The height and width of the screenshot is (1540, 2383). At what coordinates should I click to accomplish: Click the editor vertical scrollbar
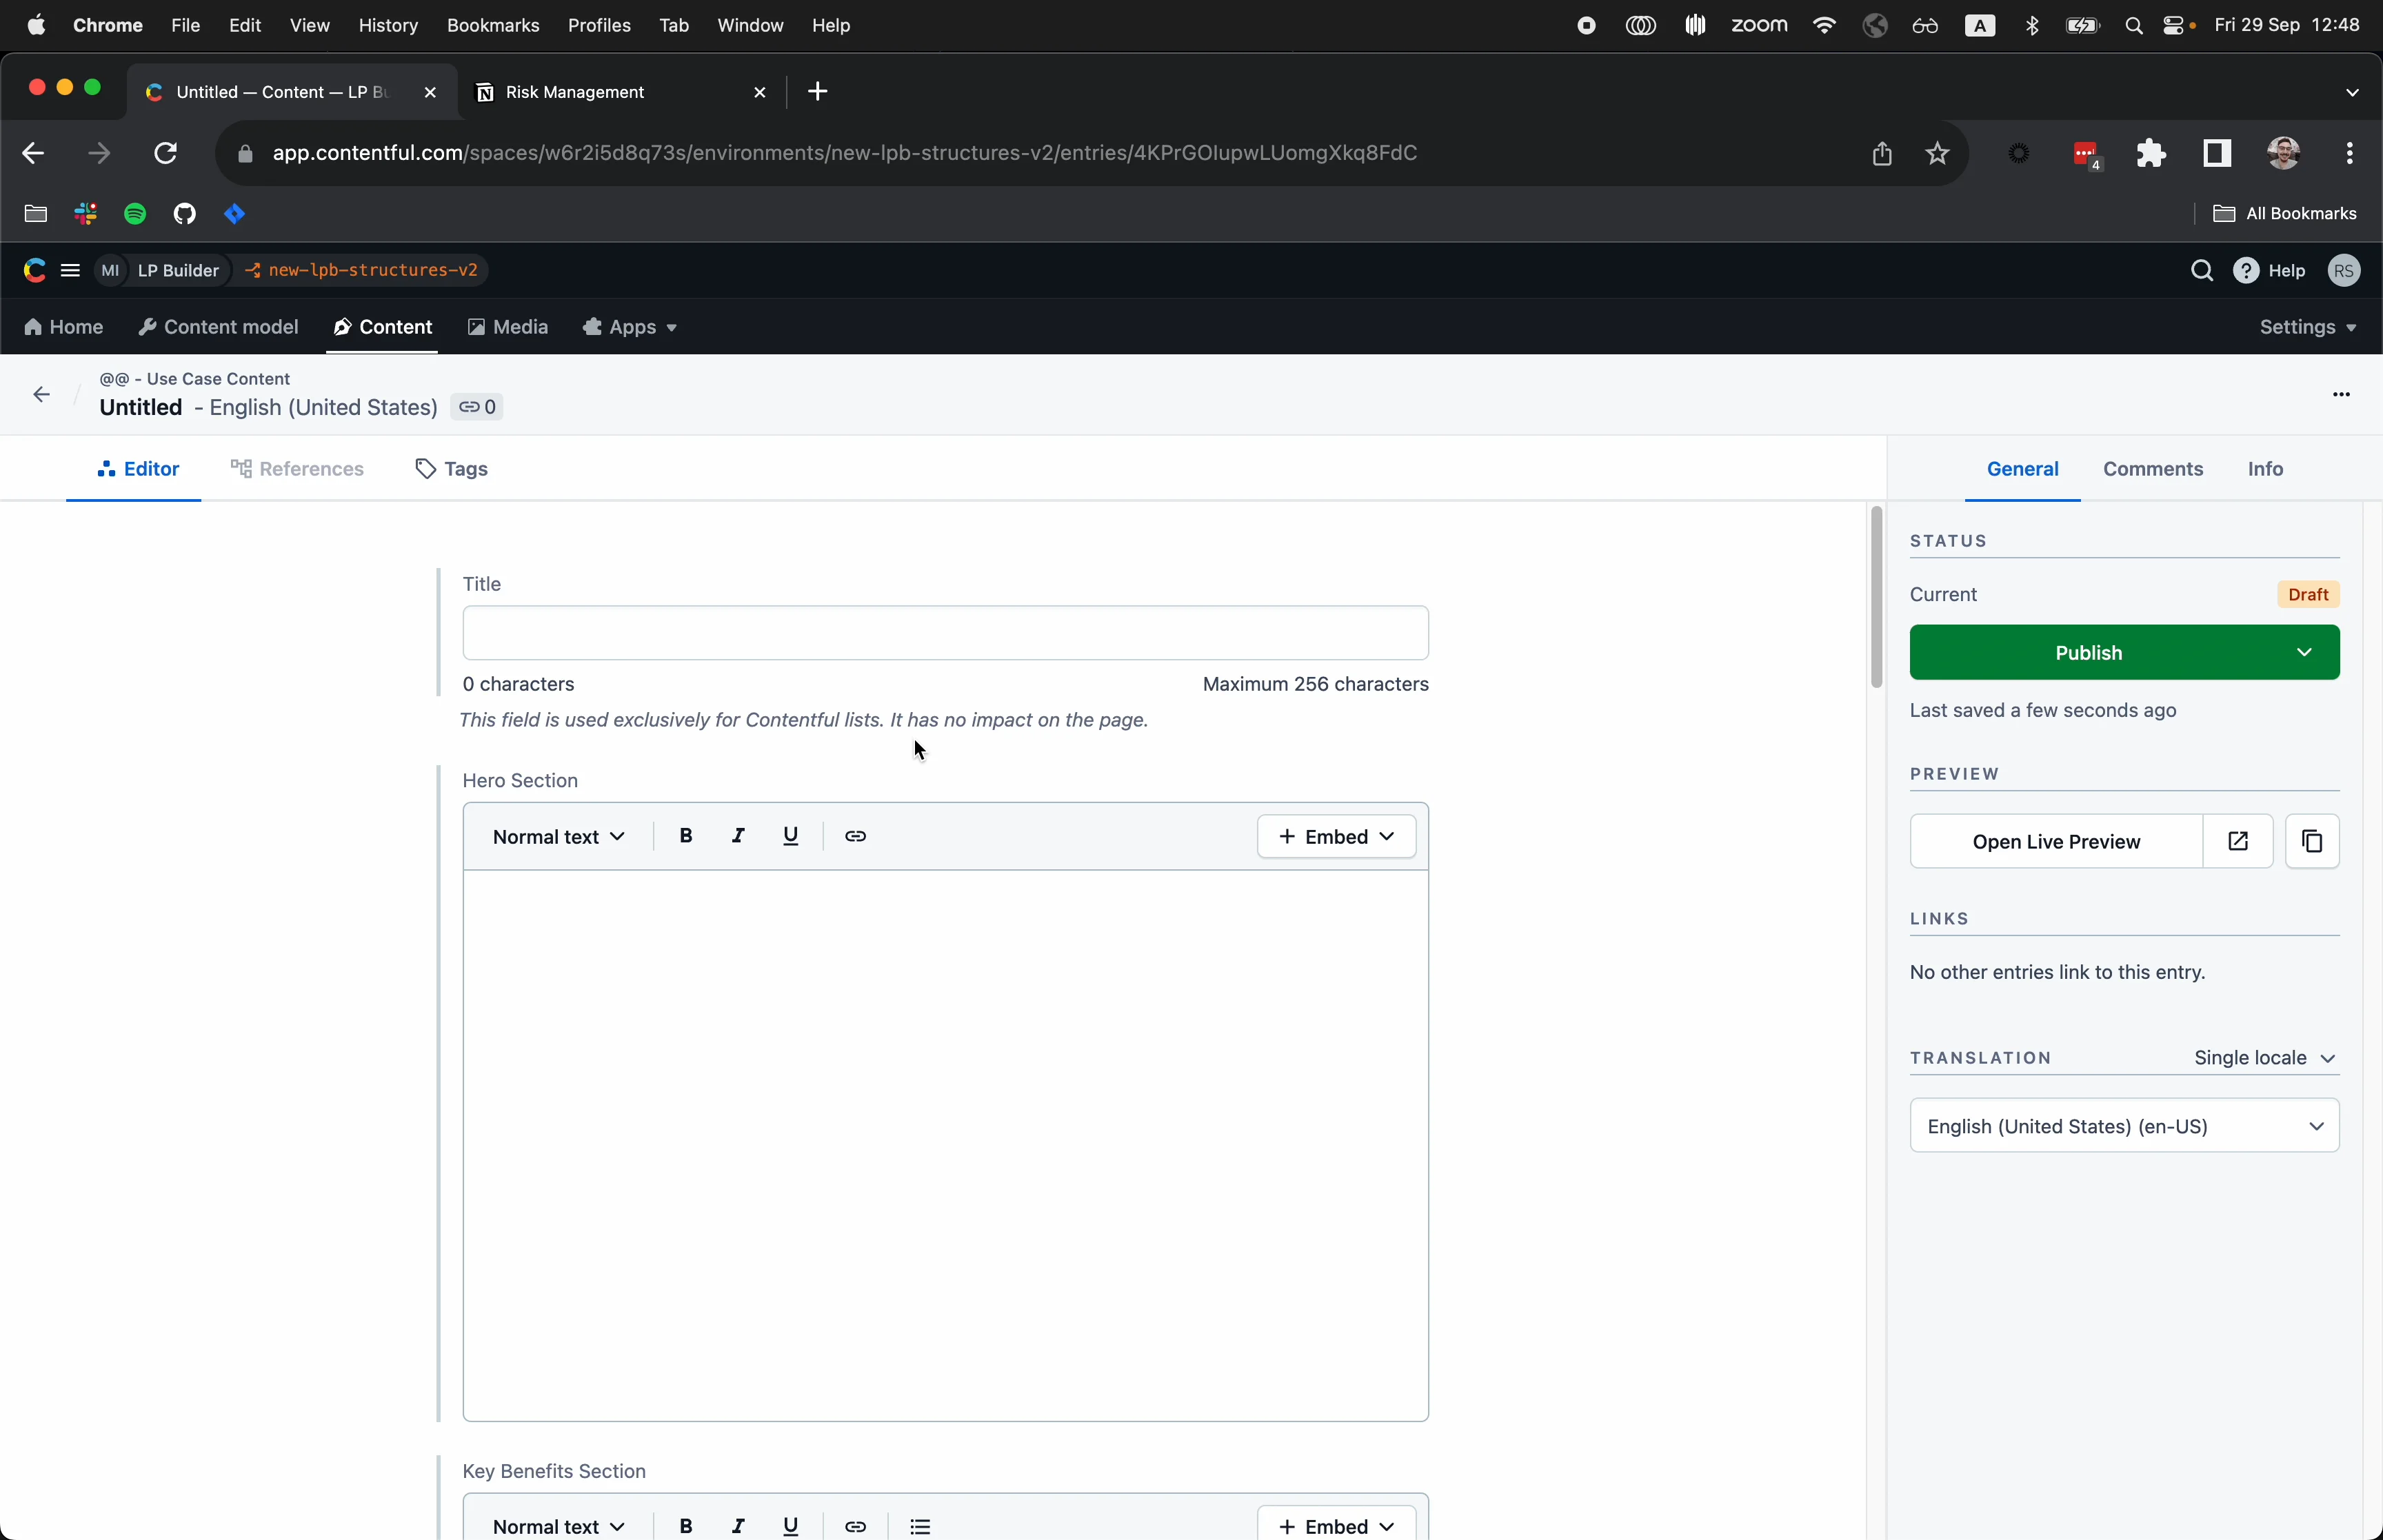pos(1876,597)
